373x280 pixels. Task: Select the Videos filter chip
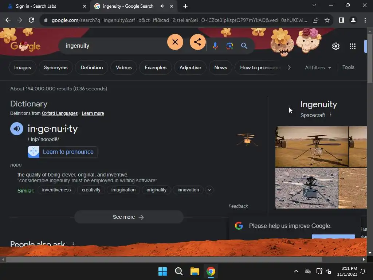124,67
